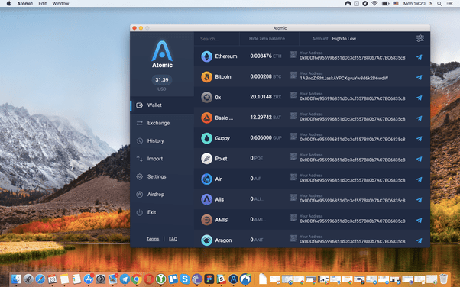This screenshot has height=287, width=460.
Task: Send Aragon using its paper plane icon
Action: point(420,240)
